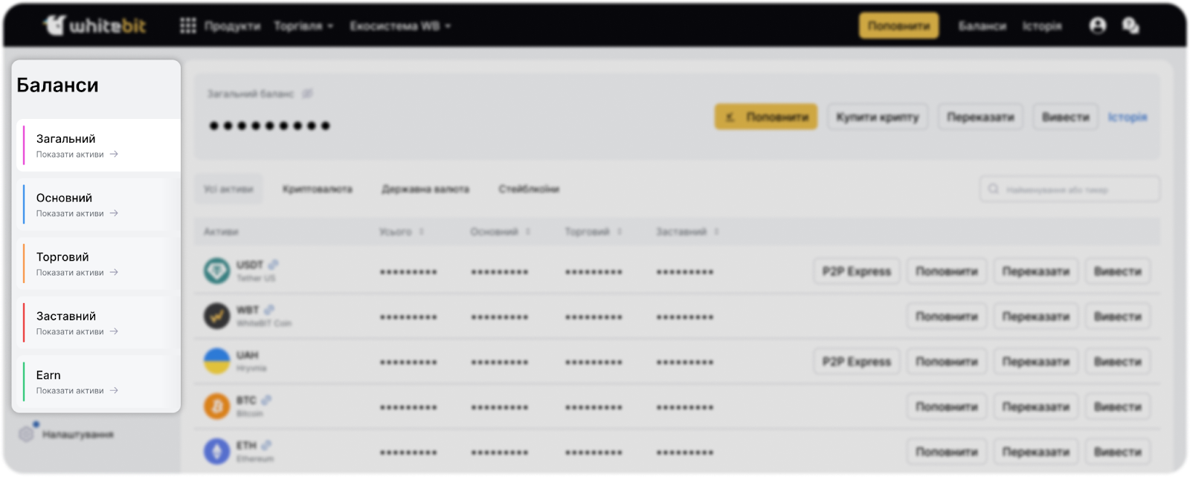The image size is (1190, 477).
Task: Switch to the Стейблкоїни tab
Action: 529,189
